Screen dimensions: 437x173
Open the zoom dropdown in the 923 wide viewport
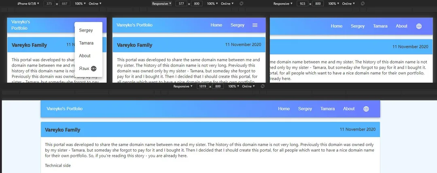click(333, 4)
